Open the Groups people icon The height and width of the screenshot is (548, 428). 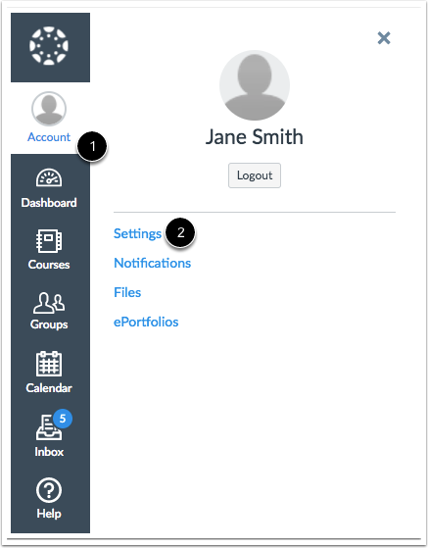click(x=49, y=303)
